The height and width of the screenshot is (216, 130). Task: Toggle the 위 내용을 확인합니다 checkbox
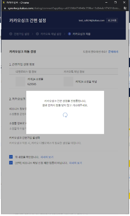11,157
